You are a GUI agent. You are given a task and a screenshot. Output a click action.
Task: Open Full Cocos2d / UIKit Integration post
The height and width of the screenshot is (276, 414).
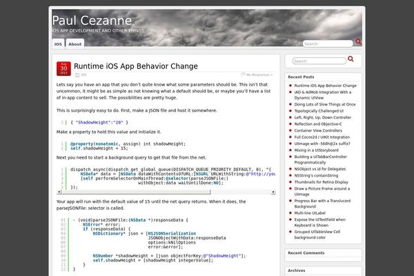pos(322,137)
